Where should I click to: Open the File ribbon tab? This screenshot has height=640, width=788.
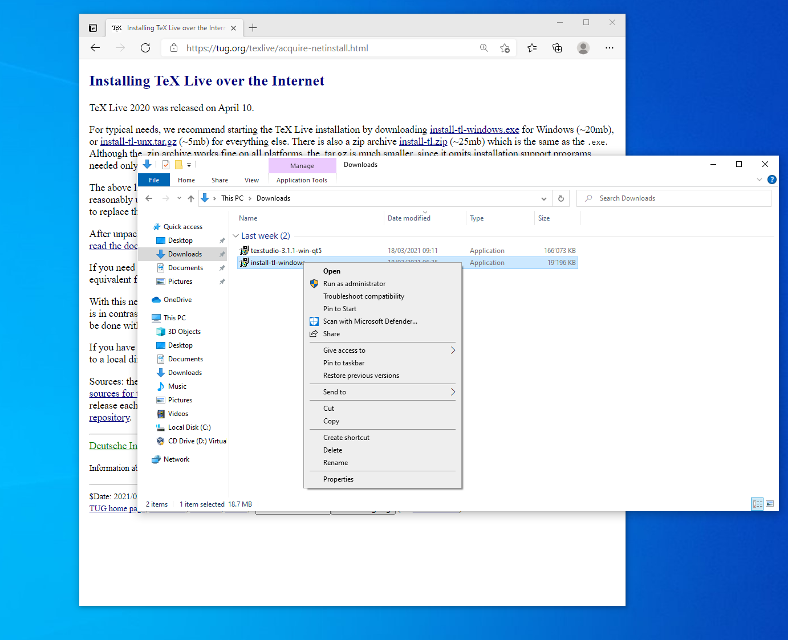tap(154, 180)
